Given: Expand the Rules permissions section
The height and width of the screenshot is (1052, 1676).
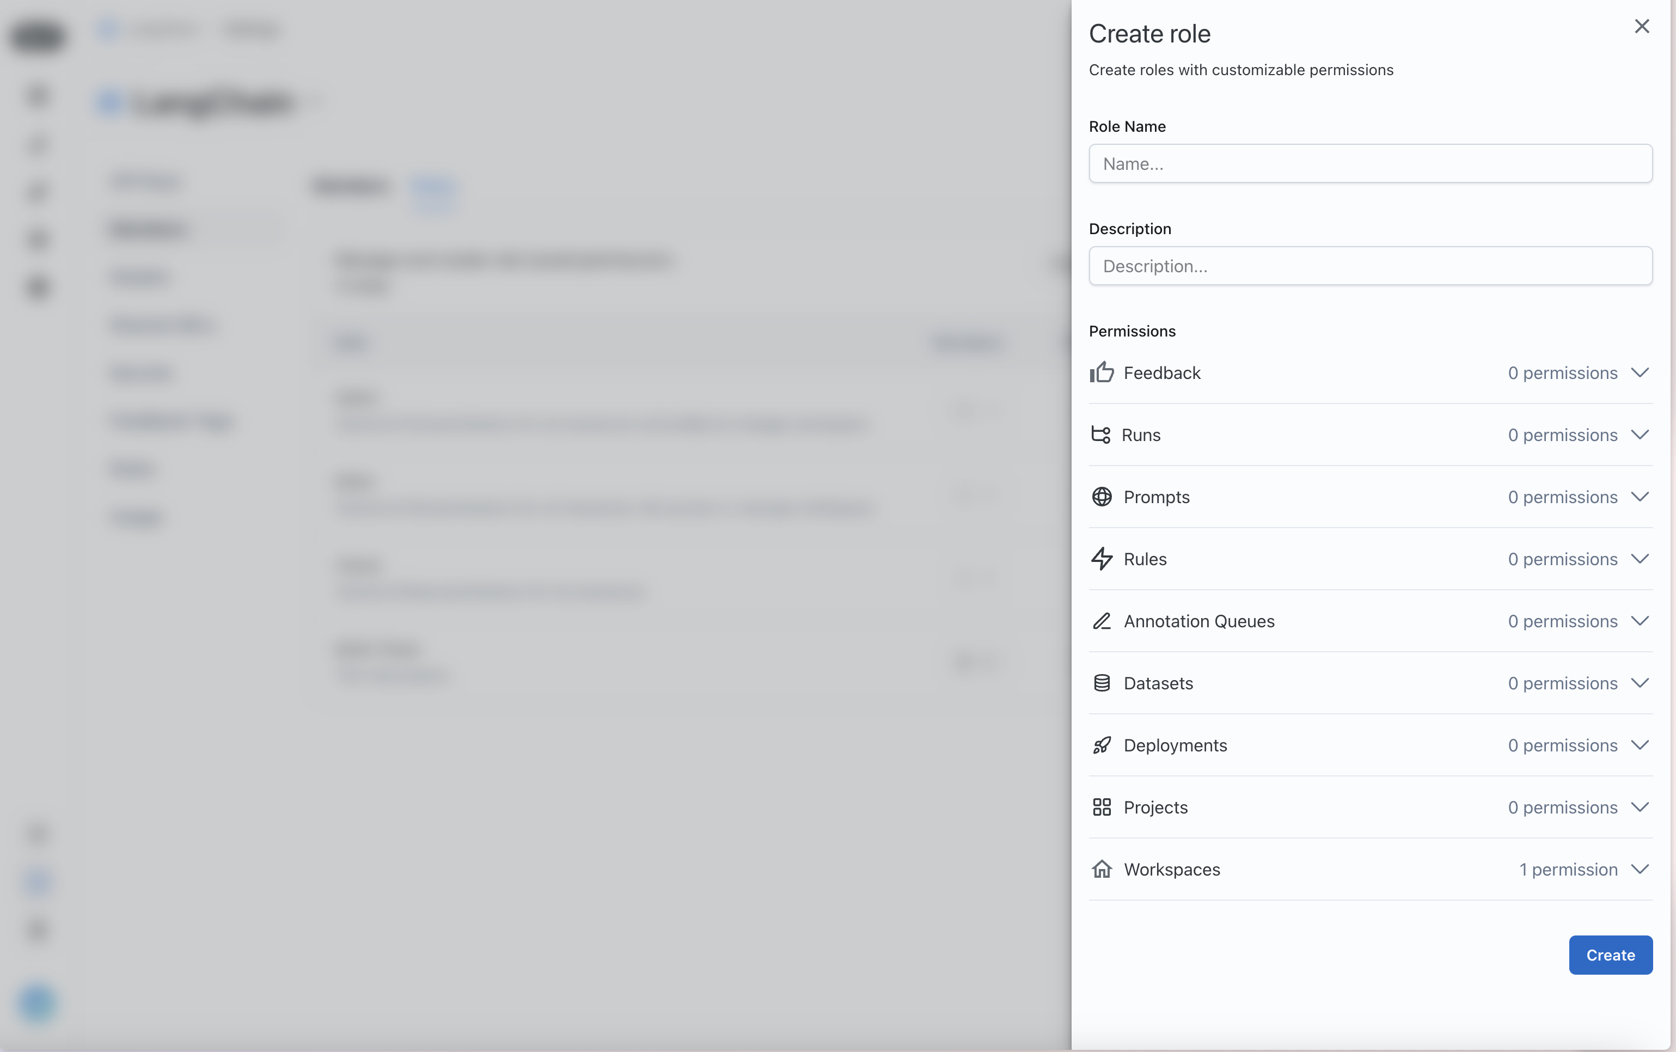Looking at the screenshot, I should point(1638,559).
